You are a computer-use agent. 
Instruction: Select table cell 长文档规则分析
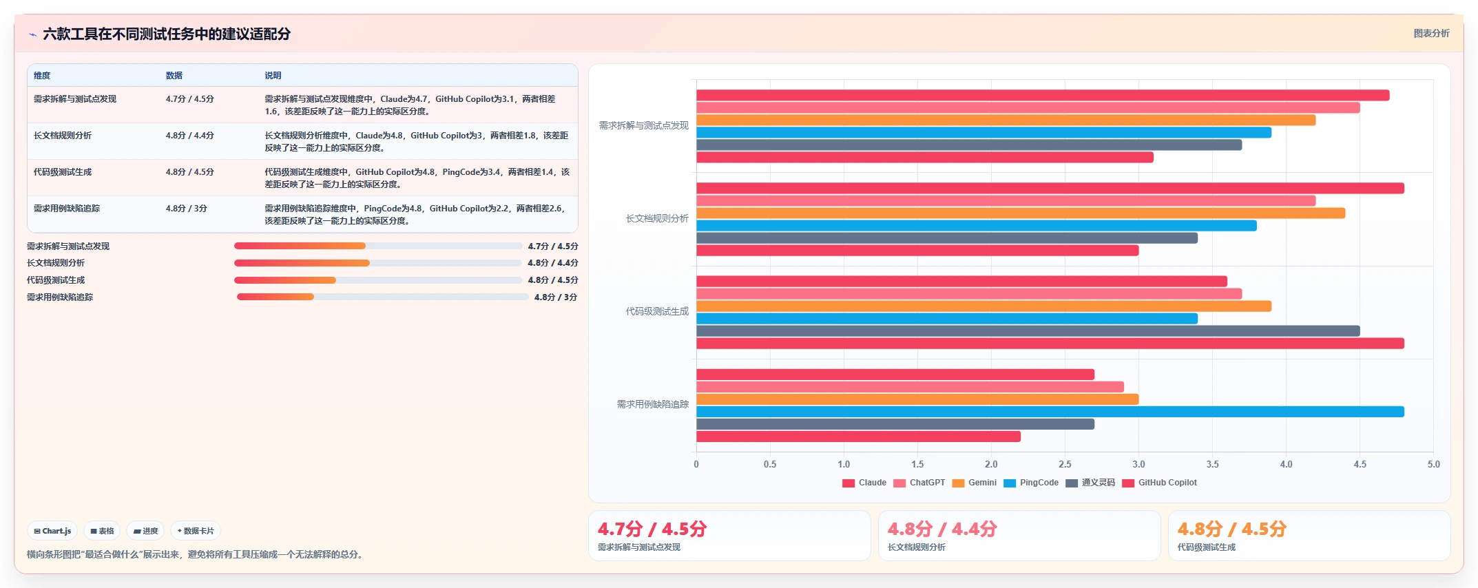(63, 136)
